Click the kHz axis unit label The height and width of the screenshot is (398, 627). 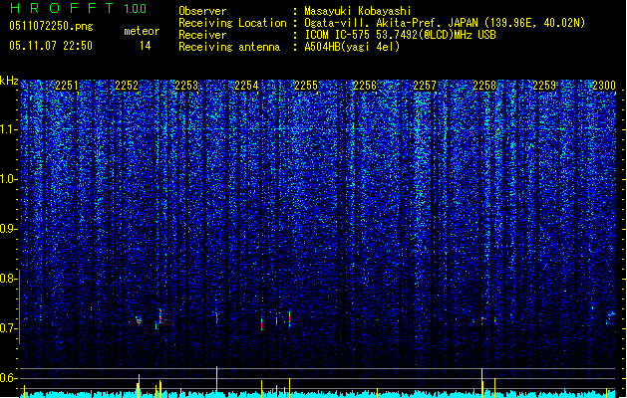[x=9, y=81]
